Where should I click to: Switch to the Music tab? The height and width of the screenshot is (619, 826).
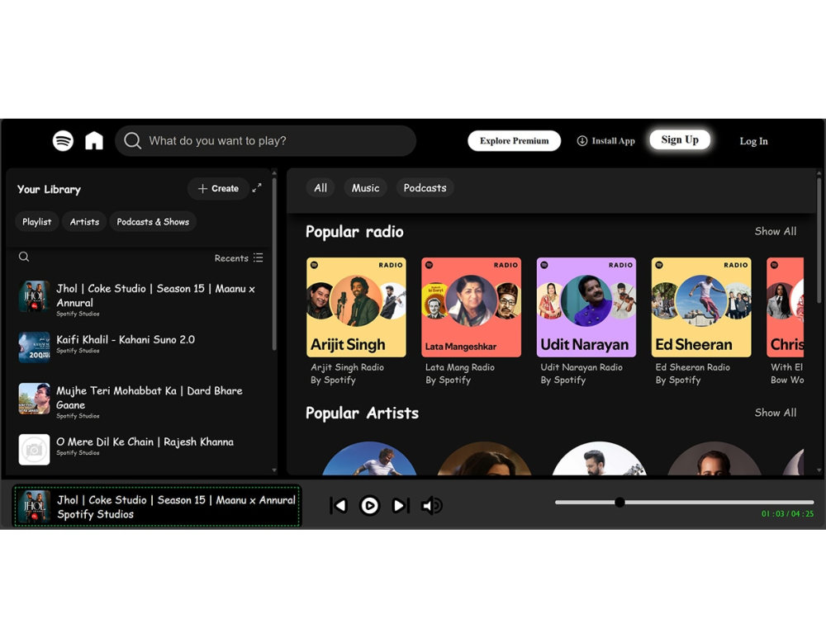pos(366,188)
